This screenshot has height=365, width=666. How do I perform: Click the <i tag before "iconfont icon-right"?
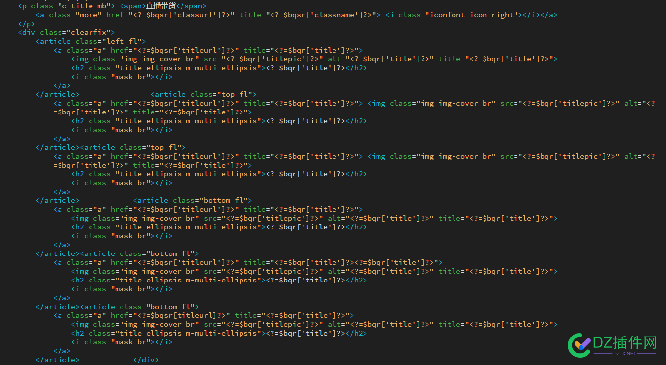390,15
